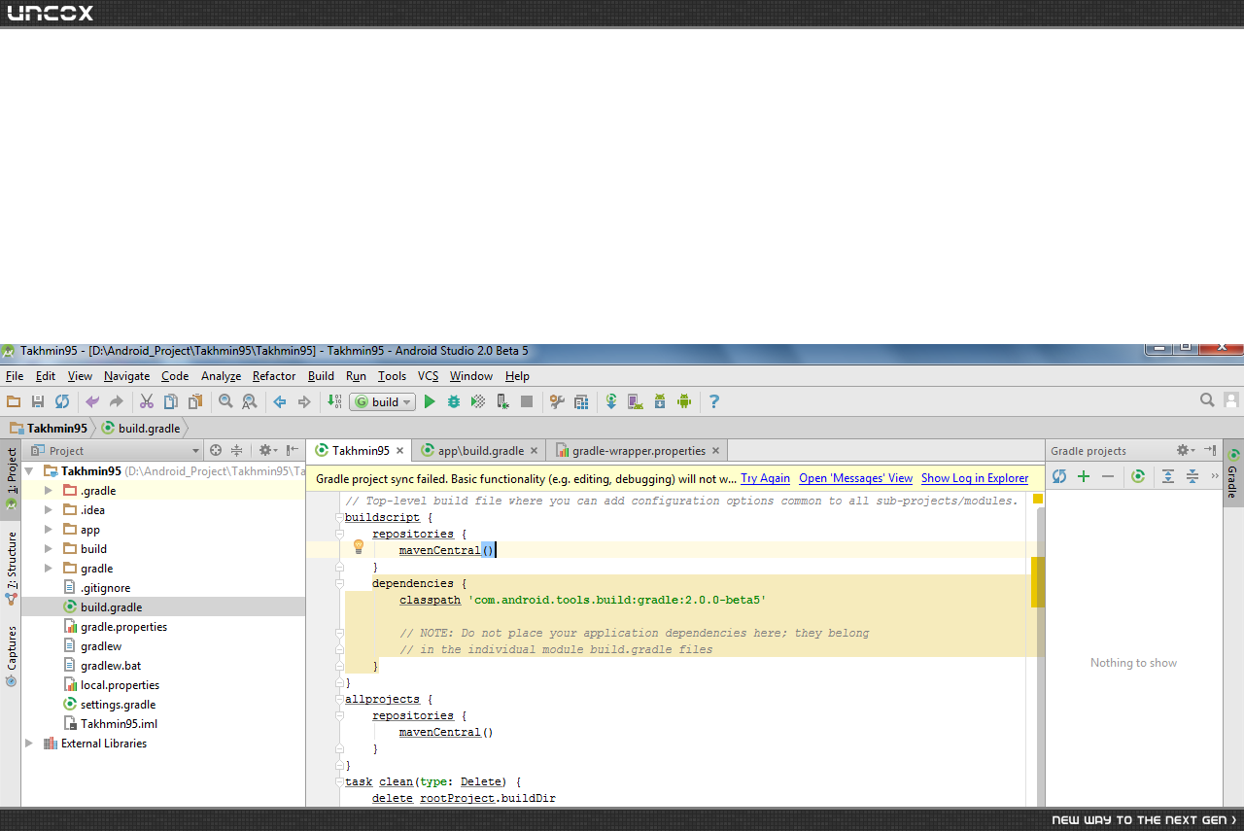The height and width of the screenshot is (831, 1244).
Task: Expand the .idea folder
Action: [x=48, y=510]
